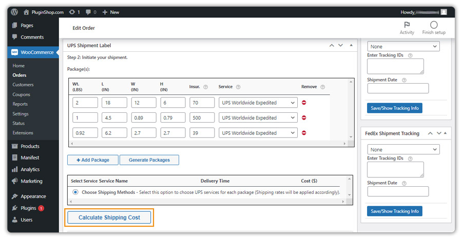The height and width of the screenshot is (238, 462).
Task: Move FedEx Shipment Tracking panel up
Action: point(430,133)
